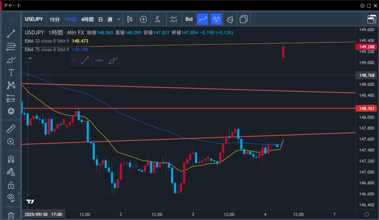
Task: Open the indicators fx menu
Action: 158,19
